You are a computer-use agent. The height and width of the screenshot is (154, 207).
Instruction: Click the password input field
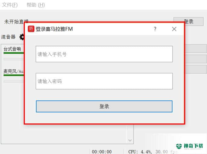pos(104,81)
